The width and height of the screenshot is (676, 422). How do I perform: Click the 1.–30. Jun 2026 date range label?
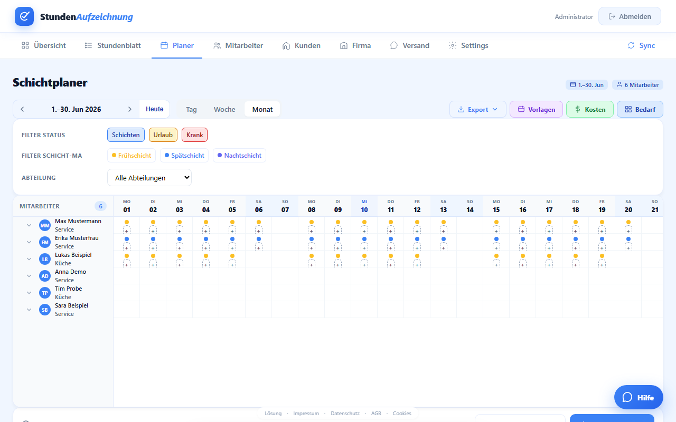[76, 109]
